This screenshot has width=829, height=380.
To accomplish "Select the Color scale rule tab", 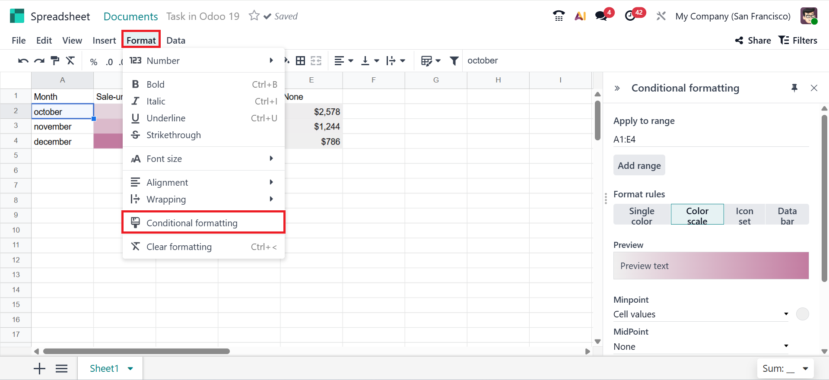I will [x=697, y=215].
